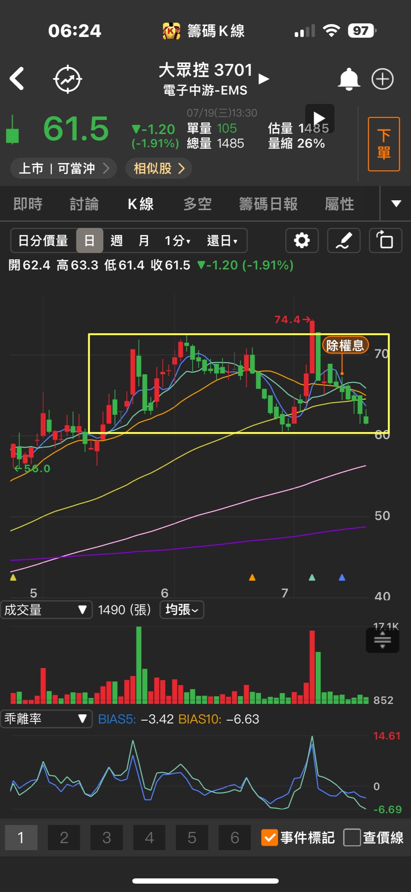The width and height of the screenshot is (411, 892).
Task: Select the drawing pen tool icon
Action: click(x=343, y=240)
